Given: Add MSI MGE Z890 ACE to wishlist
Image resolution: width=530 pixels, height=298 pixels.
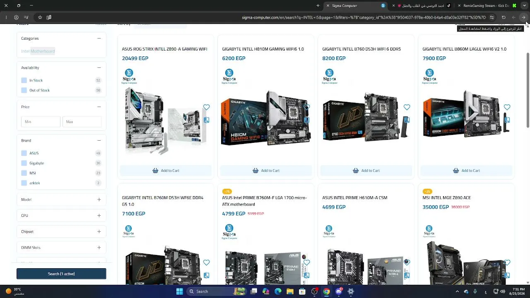Looking at the screenshot, I should point(507,262).
